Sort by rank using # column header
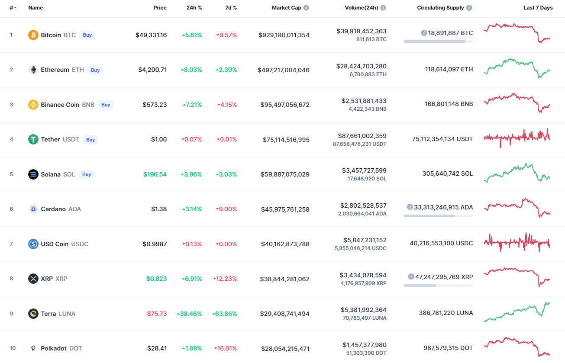Viewport: 565px width, 363px height. point(13,8)
